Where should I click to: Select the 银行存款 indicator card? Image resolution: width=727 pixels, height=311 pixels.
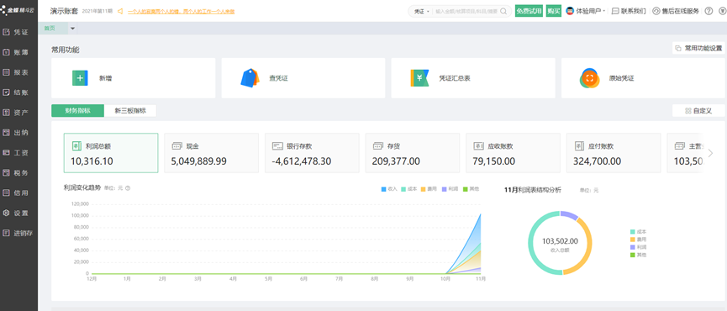click(312, 153)
